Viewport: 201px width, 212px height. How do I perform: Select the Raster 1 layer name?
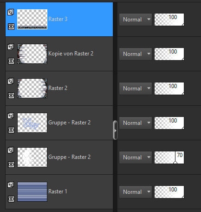point(58,191)
